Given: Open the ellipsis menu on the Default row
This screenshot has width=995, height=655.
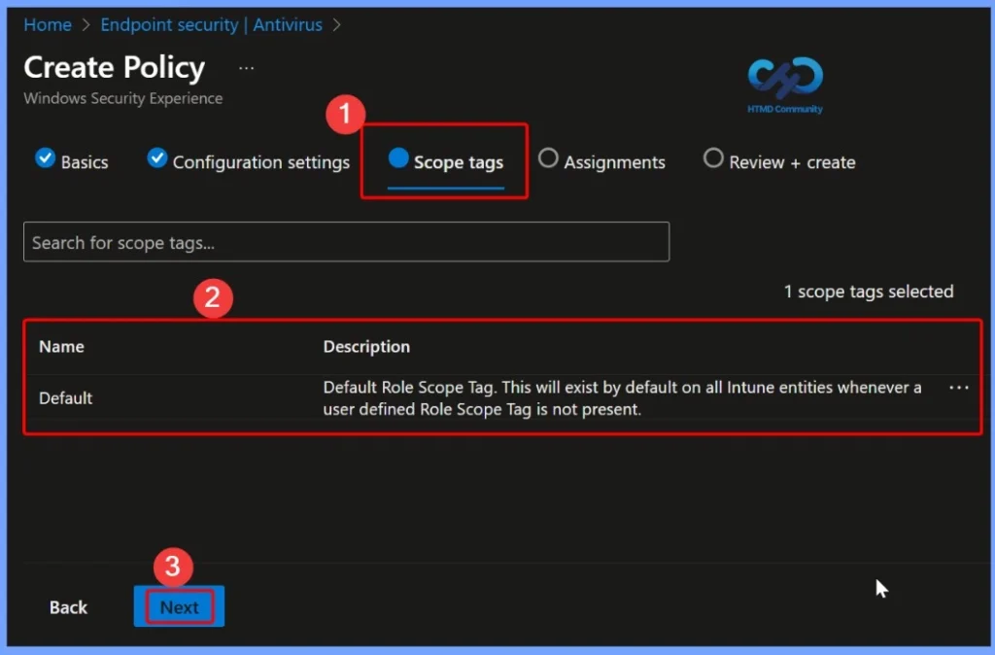Looking at the screenshot, I should pos(959,387).
